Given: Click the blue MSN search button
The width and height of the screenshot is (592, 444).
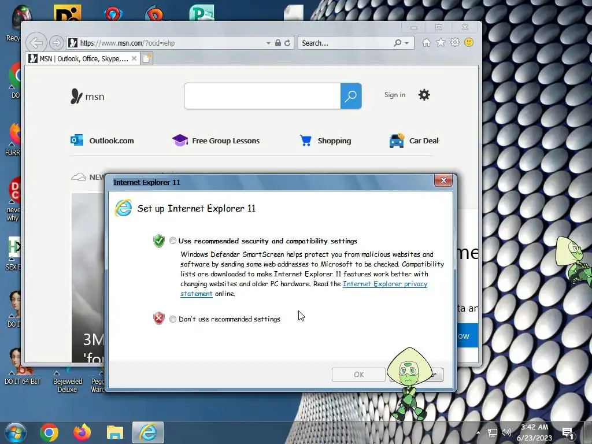Looking at the screenshot, I should point(351,96).
